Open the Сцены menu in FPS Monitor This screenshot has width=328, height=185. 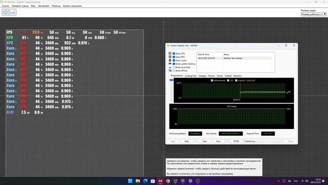6,6
